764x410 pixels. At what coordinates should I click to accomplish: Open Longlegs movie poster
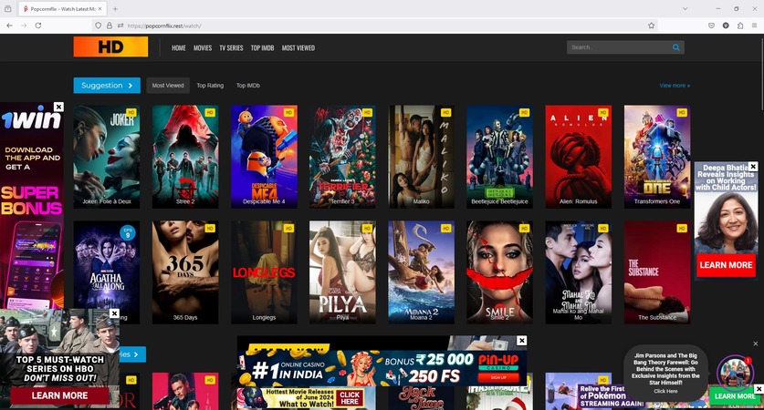[x=264, y=272]
